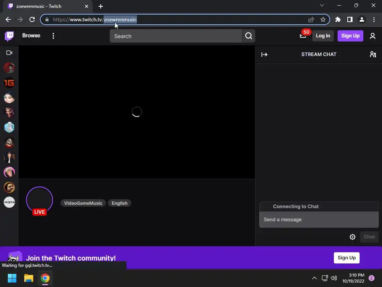Click the Send a message chat input
Image resolution: width=382 pixels, height=287 pixels.
click(x=319, y=220)
